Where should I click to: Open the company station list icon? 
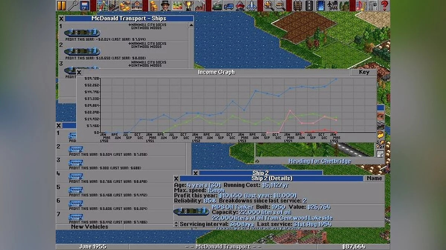[x=136, y=6]
